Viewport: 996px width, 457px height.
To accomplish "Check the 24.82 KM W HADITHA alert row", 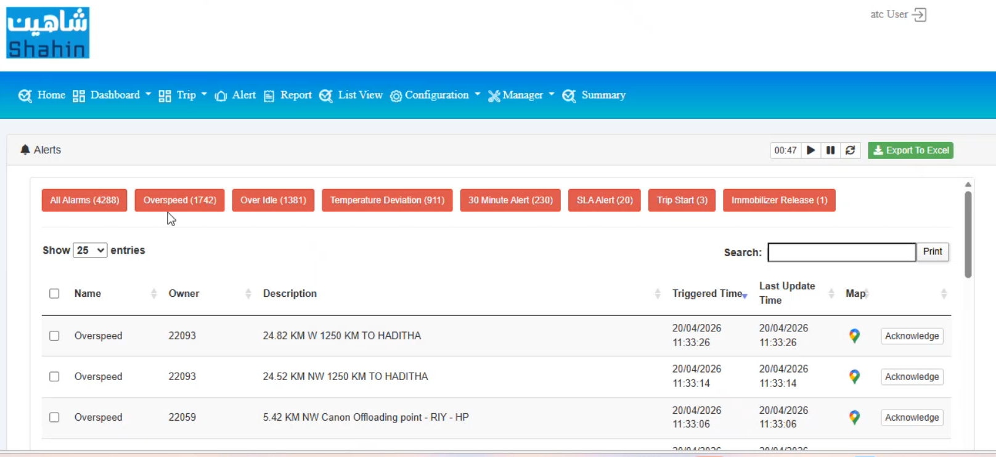I will (x=54, y=336).
